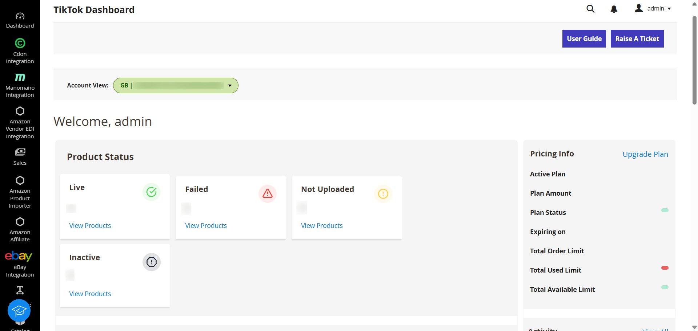View Products under Failed status

(x=206, y=226)
